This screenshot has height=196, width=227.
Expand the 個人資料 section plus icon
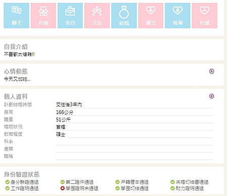point(211,96)
